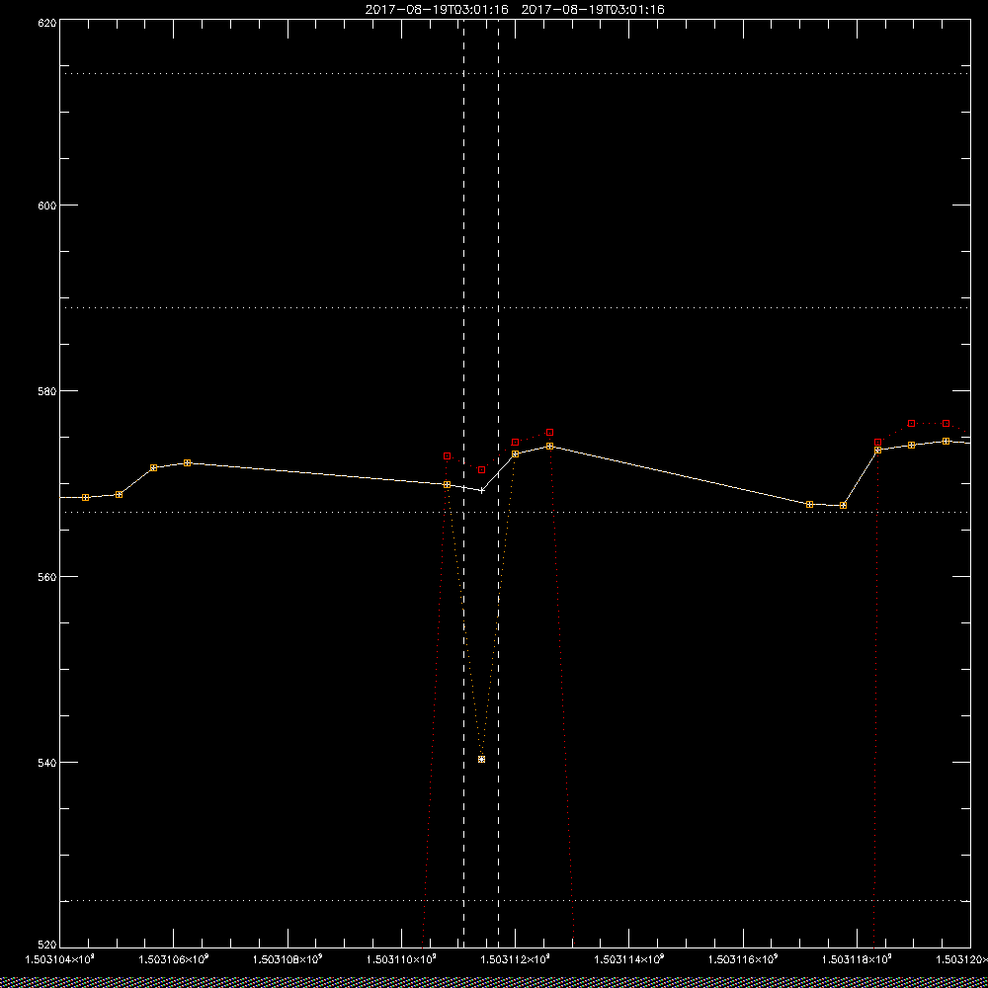This screenshot has height=988, width=988.
Task: Click the bottom horizontal dotted line near 525
Action: click(515, 901)
